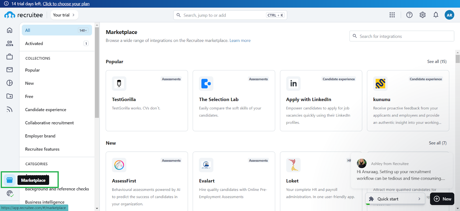This screenshot has width=460, height=211.
Task: Click See all (15) for Popular
Action: click(x=437, y=61)
